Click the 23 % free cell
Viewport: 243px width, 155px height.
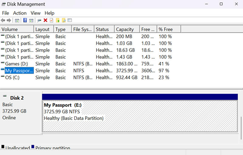pos(164,77)
